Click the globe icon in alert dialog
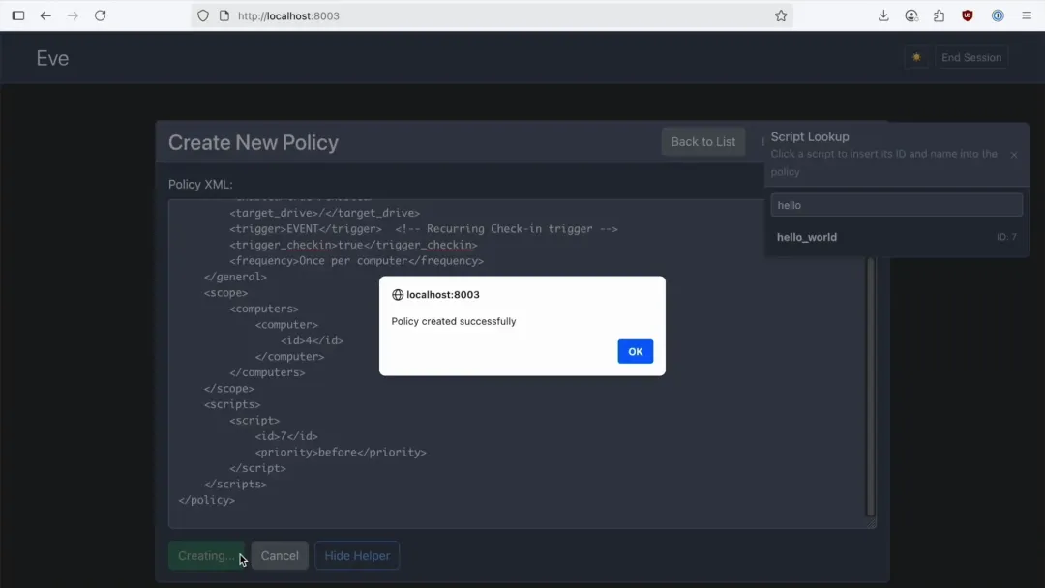The width and height of the screenshot is (1045, 588). 398,294
